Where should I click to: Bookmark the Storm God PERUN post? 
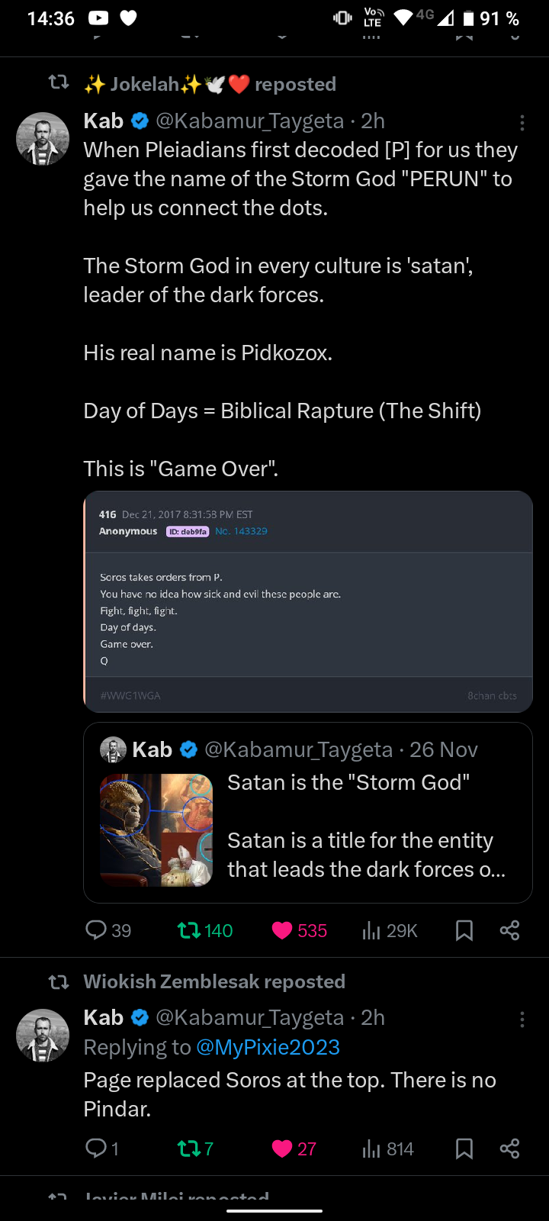coord(464,930)
